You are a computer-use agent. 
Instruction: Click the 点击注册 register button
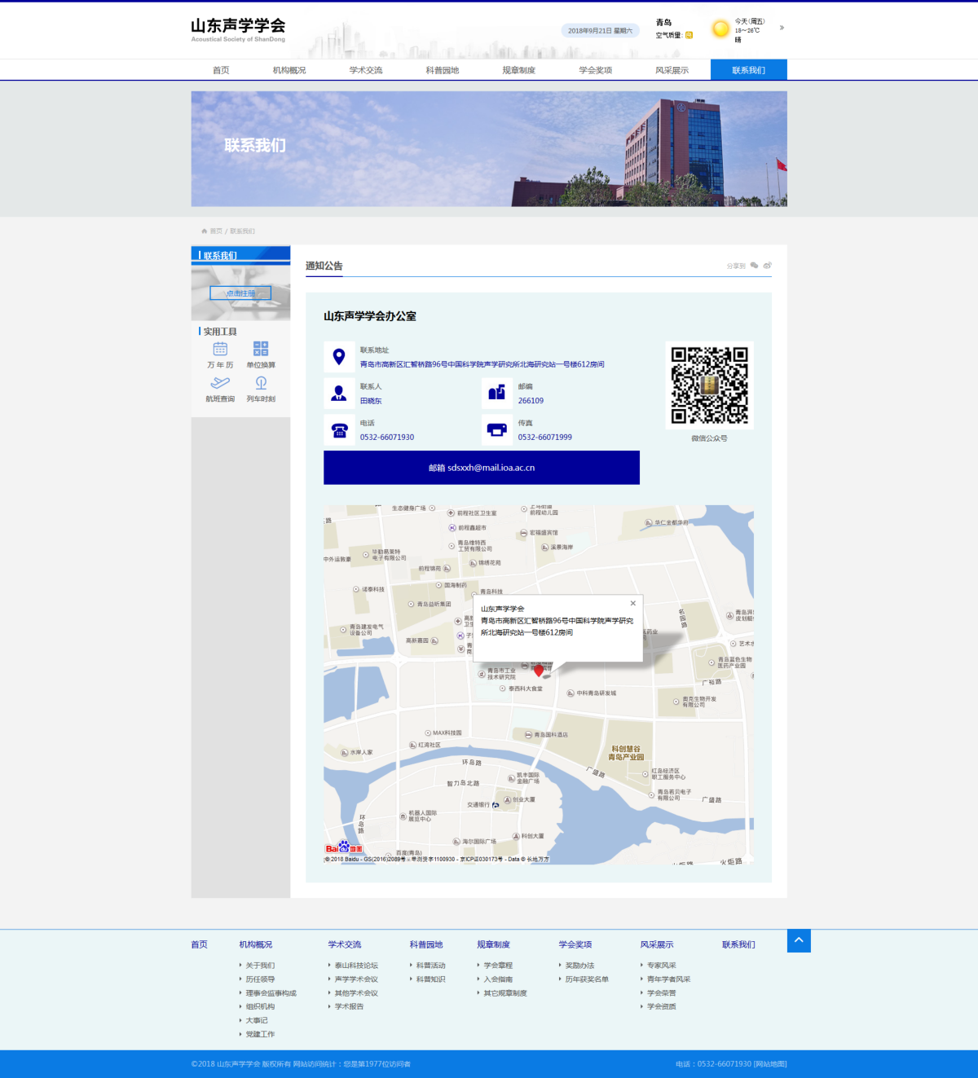[240, 293]
